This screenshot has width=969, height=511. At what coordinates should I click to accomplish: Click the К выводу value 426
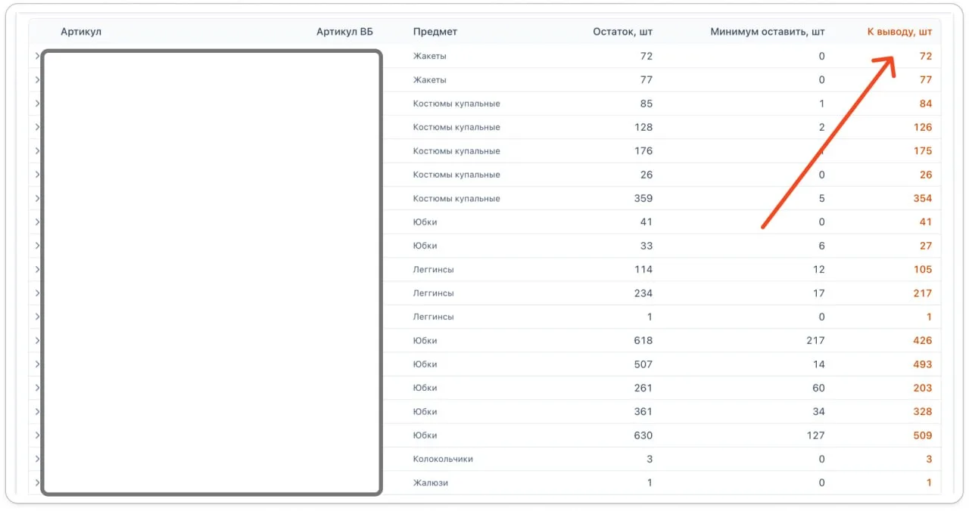[x=922, y=340]
